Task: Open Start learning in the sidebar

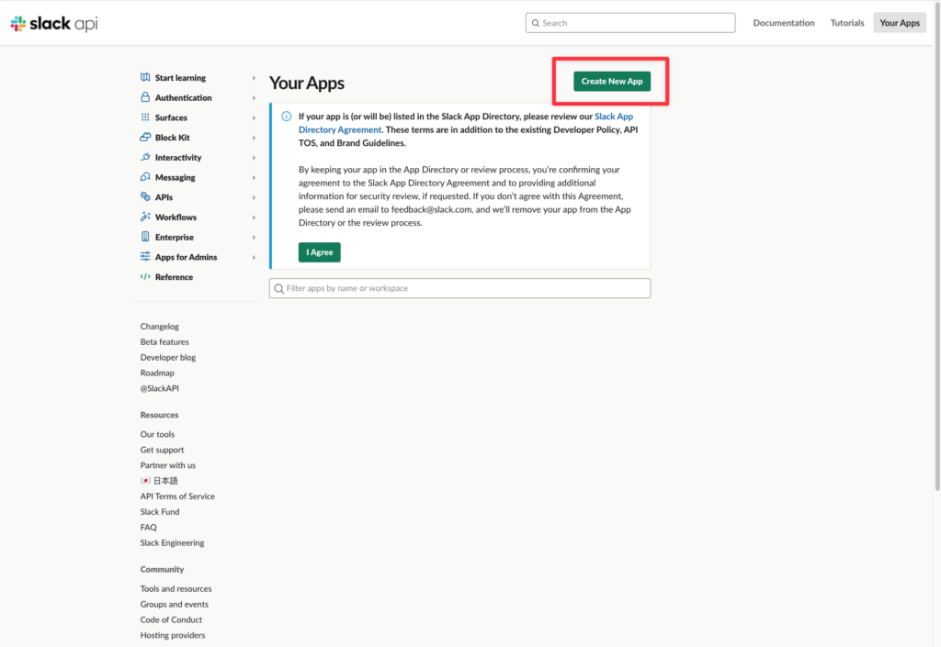Action: pos(180,78)
